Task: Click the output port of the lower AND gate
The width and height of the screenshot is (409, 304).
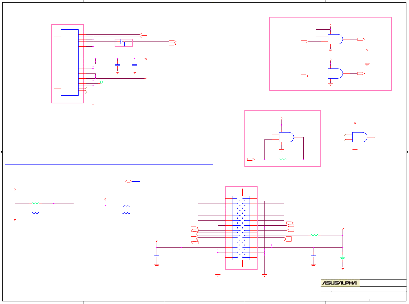Action: [x=361, y=73]
